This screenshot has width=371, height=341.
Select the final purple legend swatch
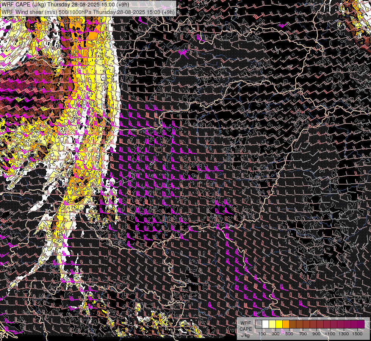pyautogui.click(x=361, y=324)
